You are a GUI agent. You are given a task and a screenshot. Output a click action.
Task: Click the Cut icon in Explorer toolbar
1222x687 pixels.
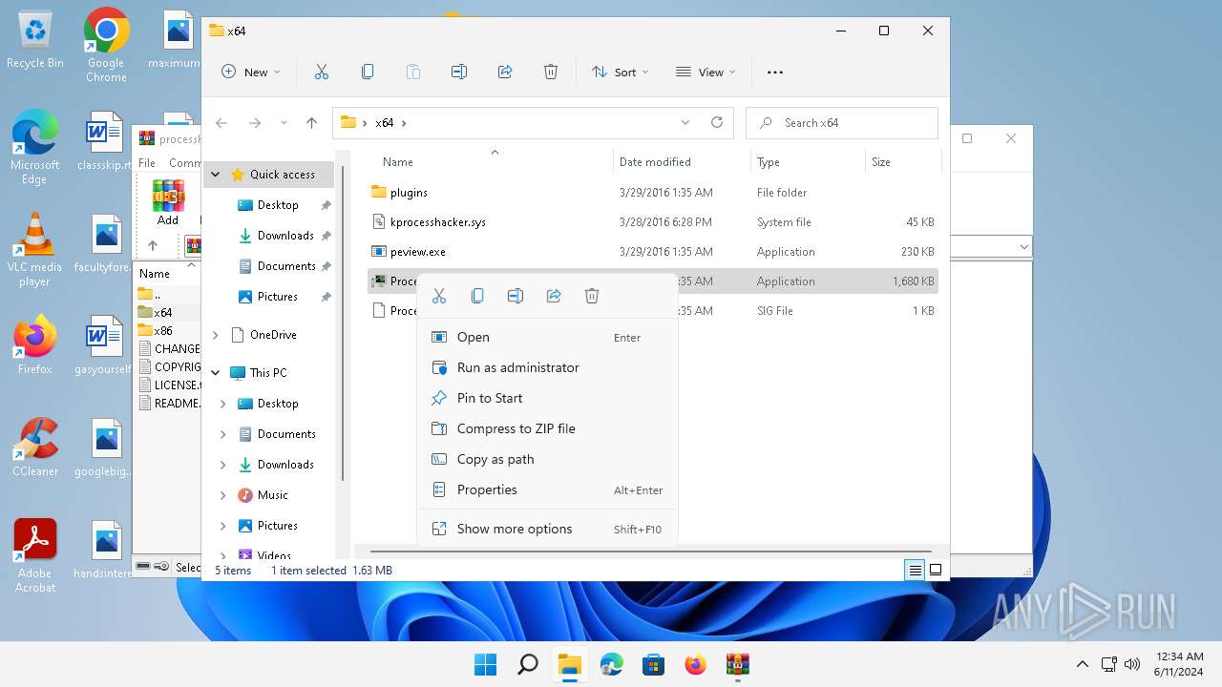(322, 72)
